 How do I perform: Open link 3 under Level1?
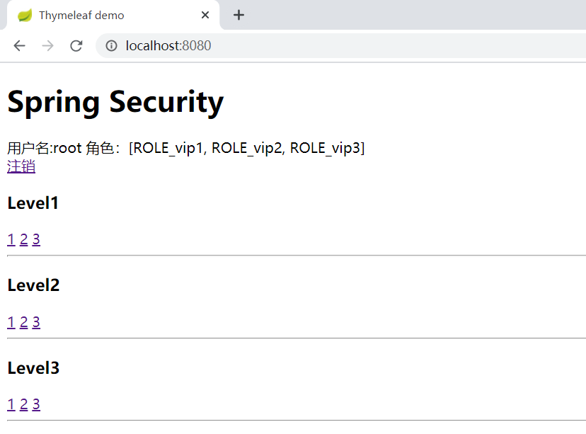click(36, 239)
